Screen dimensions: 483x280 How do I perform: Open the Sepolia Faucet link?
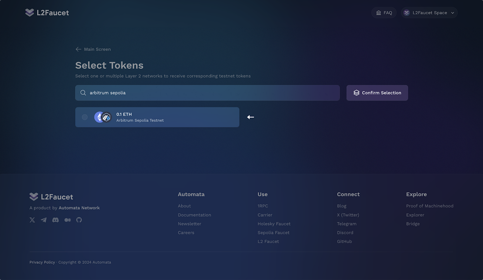274,233
